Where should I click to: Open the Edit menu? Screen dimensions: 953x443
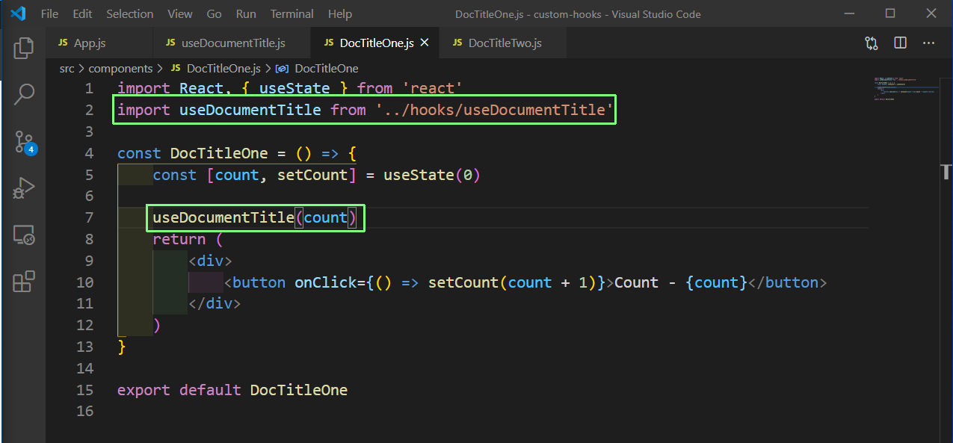83,14
